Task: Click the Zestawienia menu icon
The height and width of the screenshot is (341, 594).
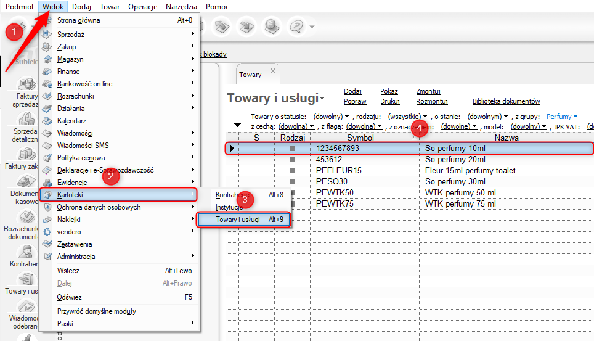Action: point(47,244)
